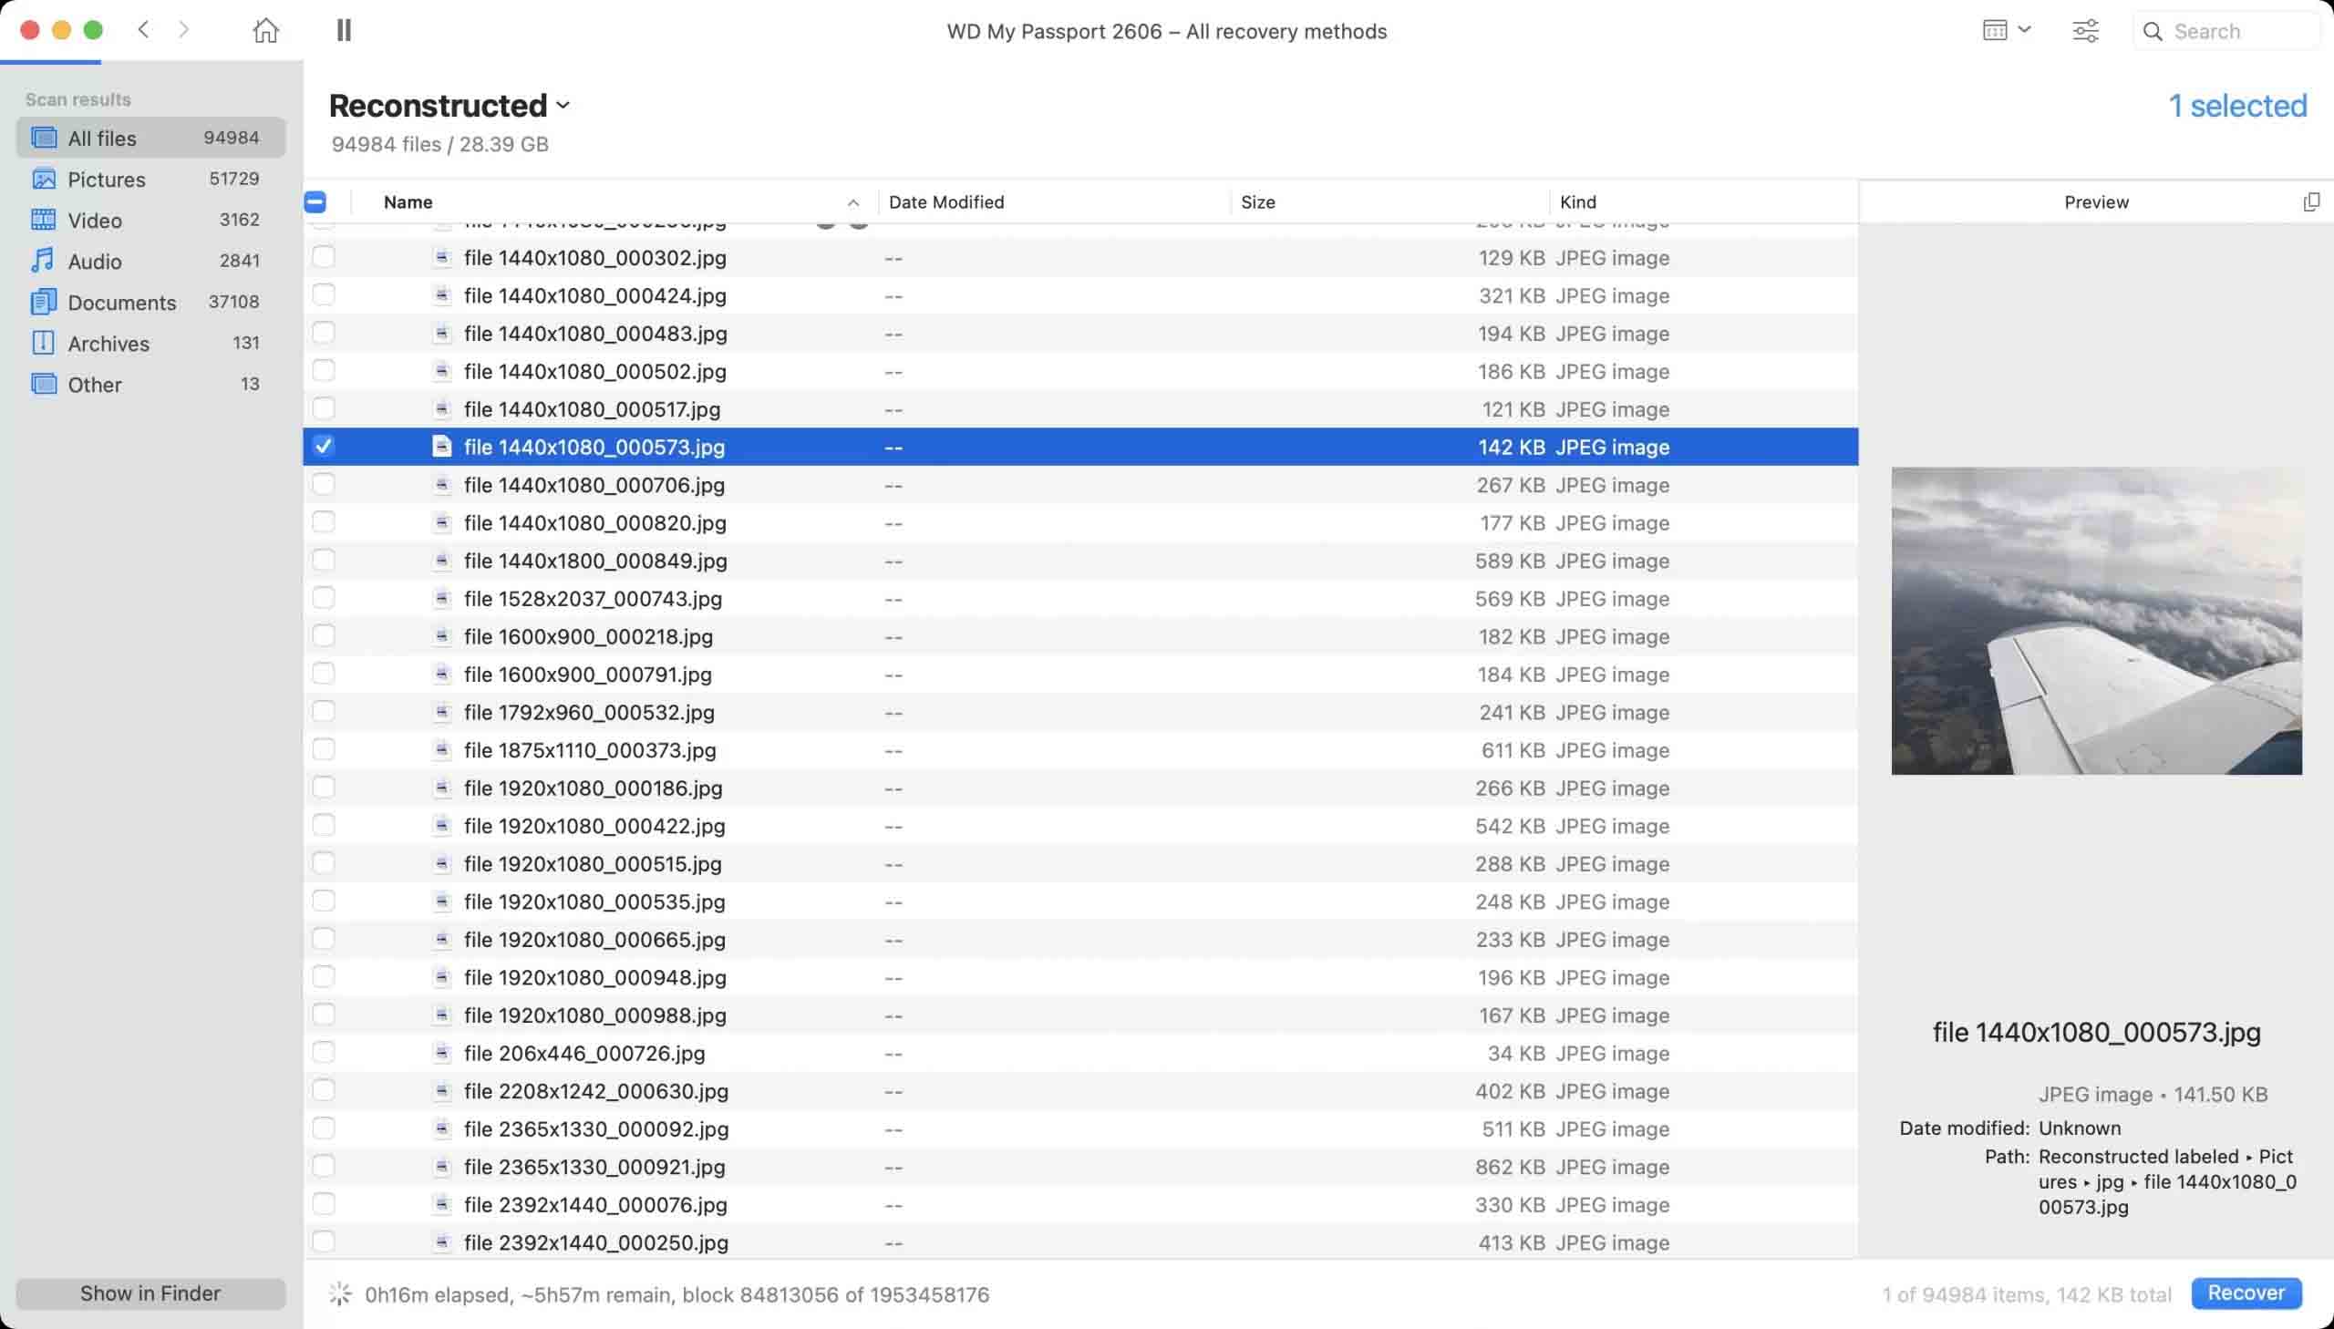Click the Other sidebar icon

pyautogui.click(x=44, y=385)
